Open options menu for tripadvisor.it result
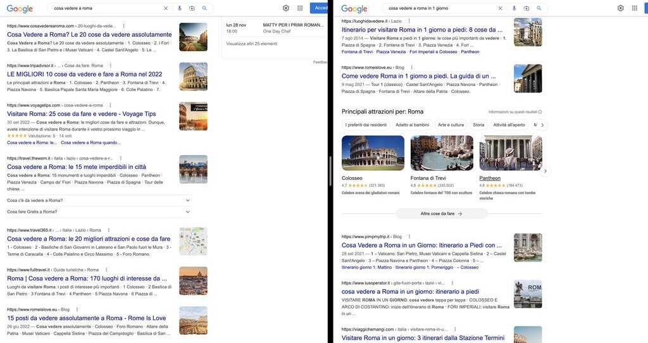This screenshot has height=343, width=648. [110, 66]
